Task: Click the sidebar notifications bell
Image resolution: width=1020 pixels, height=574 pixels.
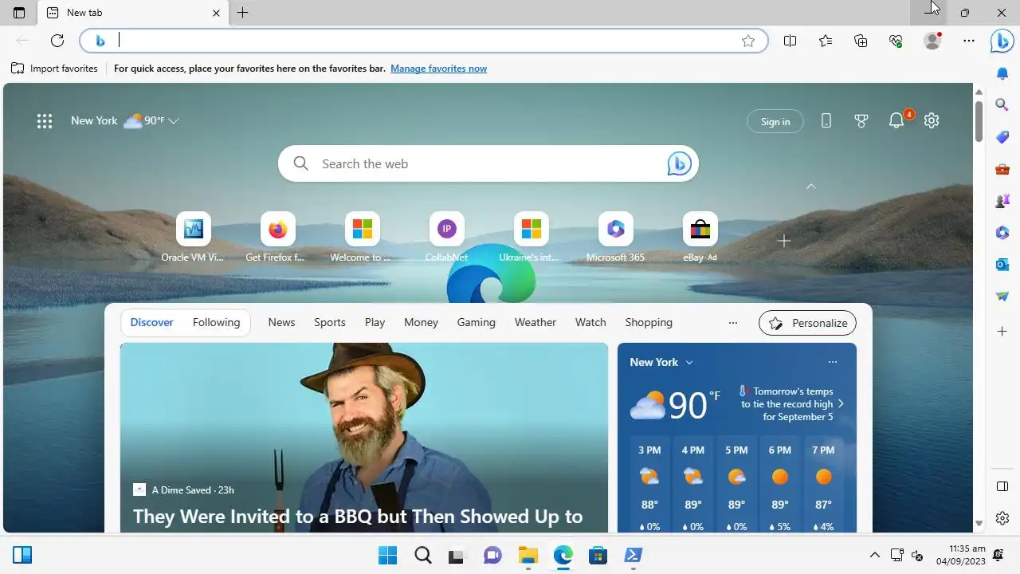Action: [1002, 73]
